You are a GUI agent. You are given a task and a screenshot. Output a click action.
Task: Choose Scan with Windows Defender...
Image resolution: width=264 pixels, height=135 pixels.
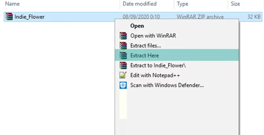[177, 85]
